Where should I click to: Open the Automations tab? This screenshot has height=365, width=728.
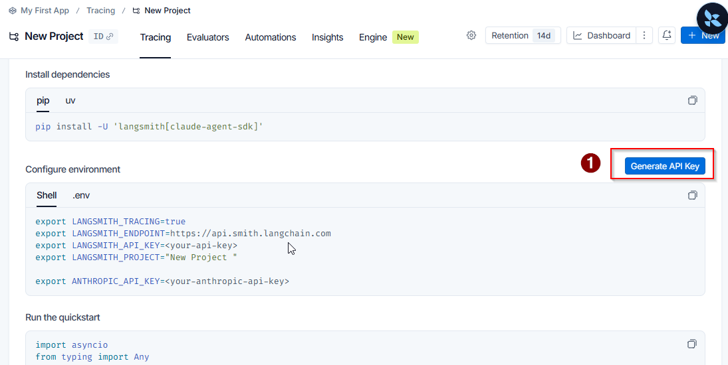pos(271,38)
